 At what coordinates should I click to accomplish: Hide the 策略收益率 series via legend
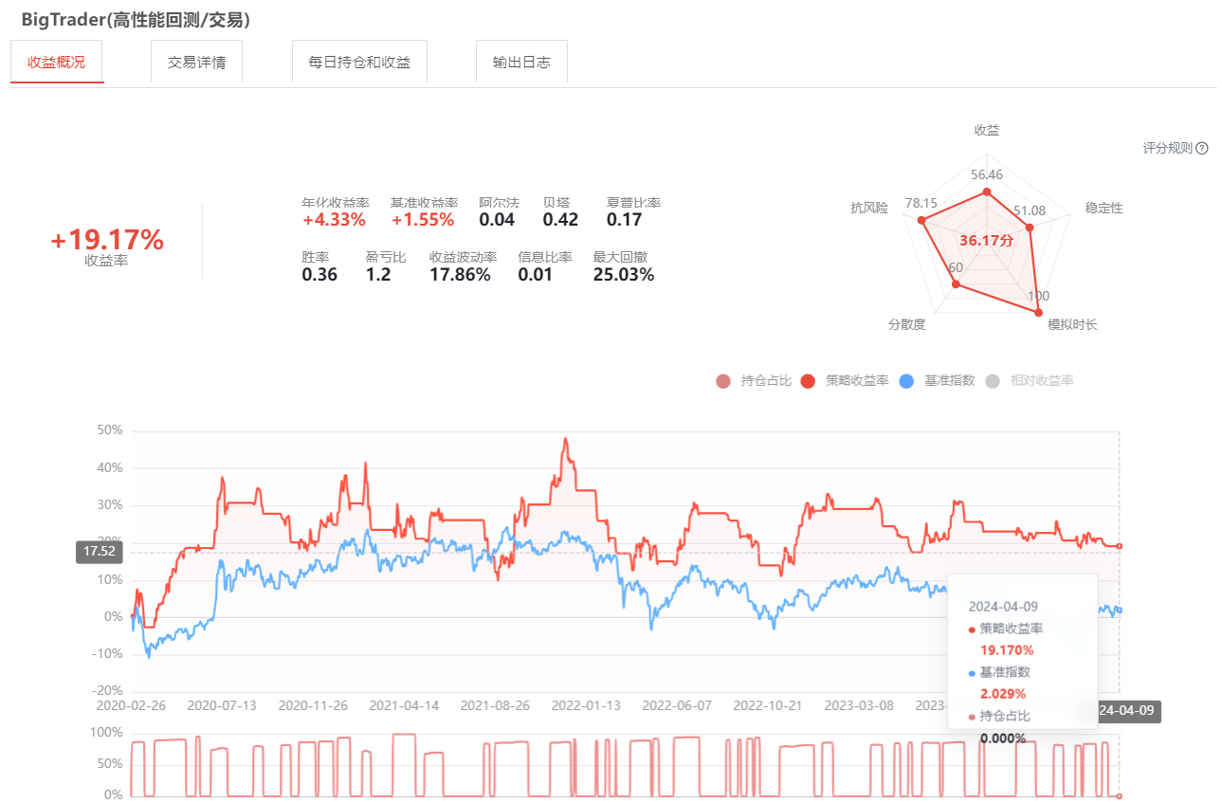[x=845, y=381]
